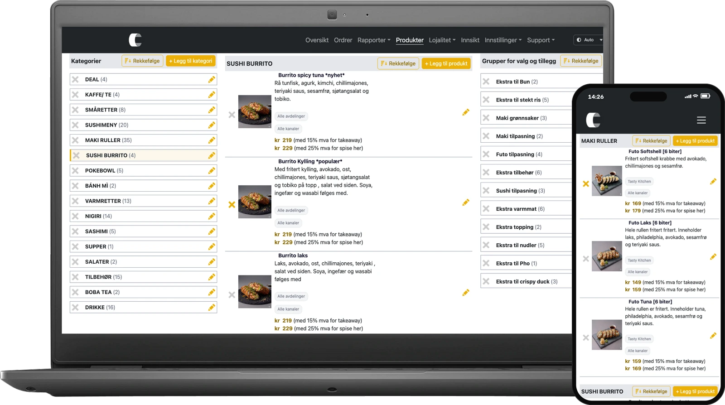
Task: Delete Ekstra til Bun group X icon
Action: [486, 82]
